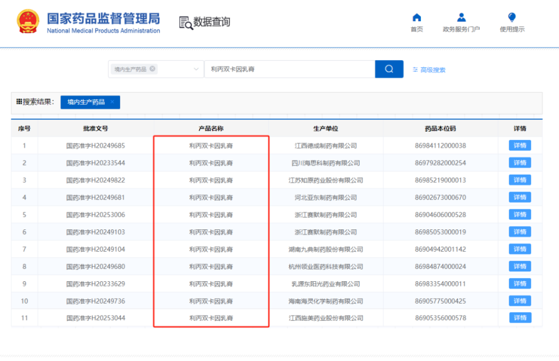The width and height of the screenshot is (559, 361).
Task: Click the national emblem logo
Action: (x=28, y=21)
